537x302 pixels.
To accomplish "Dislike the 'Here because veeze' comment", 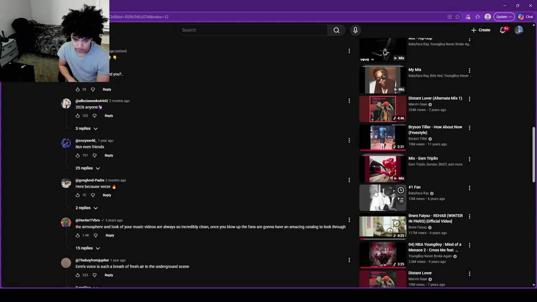I will 93,195.
